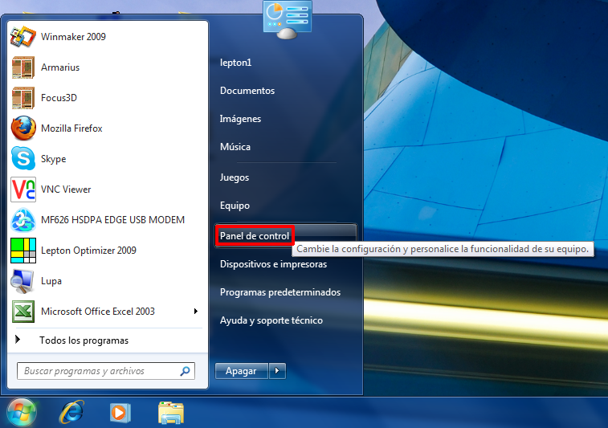Click the Microsoft Office Excel 2003 icon
The image size is (608, 428).
tap(23, 312)
